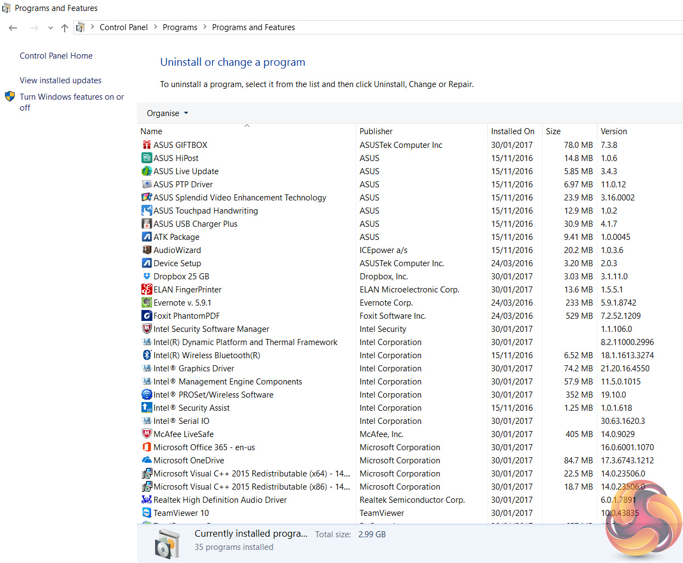This screenshot has width=683, height=563.
Task: Open Turn Windows features on or off
Action: [72, 102]
